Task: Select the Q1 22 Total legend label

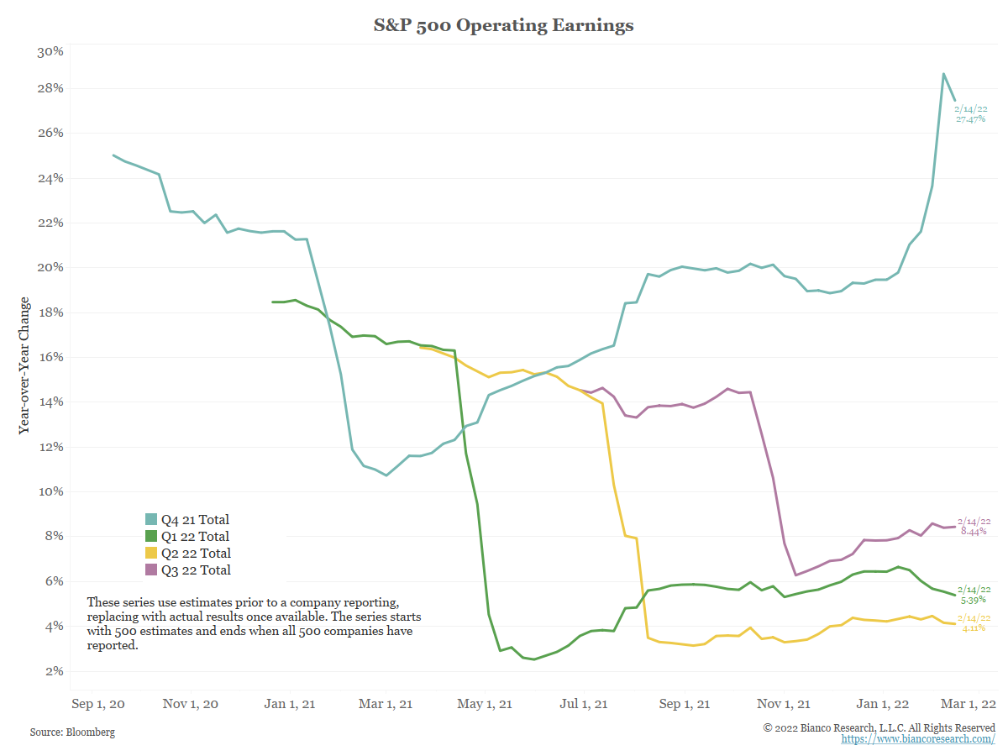Action: pos(195,537)
